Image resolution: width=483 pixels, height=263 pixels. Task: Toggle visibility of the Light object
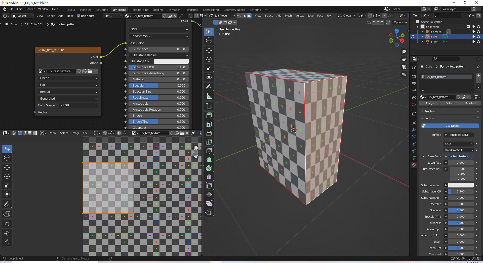point(473,42)
